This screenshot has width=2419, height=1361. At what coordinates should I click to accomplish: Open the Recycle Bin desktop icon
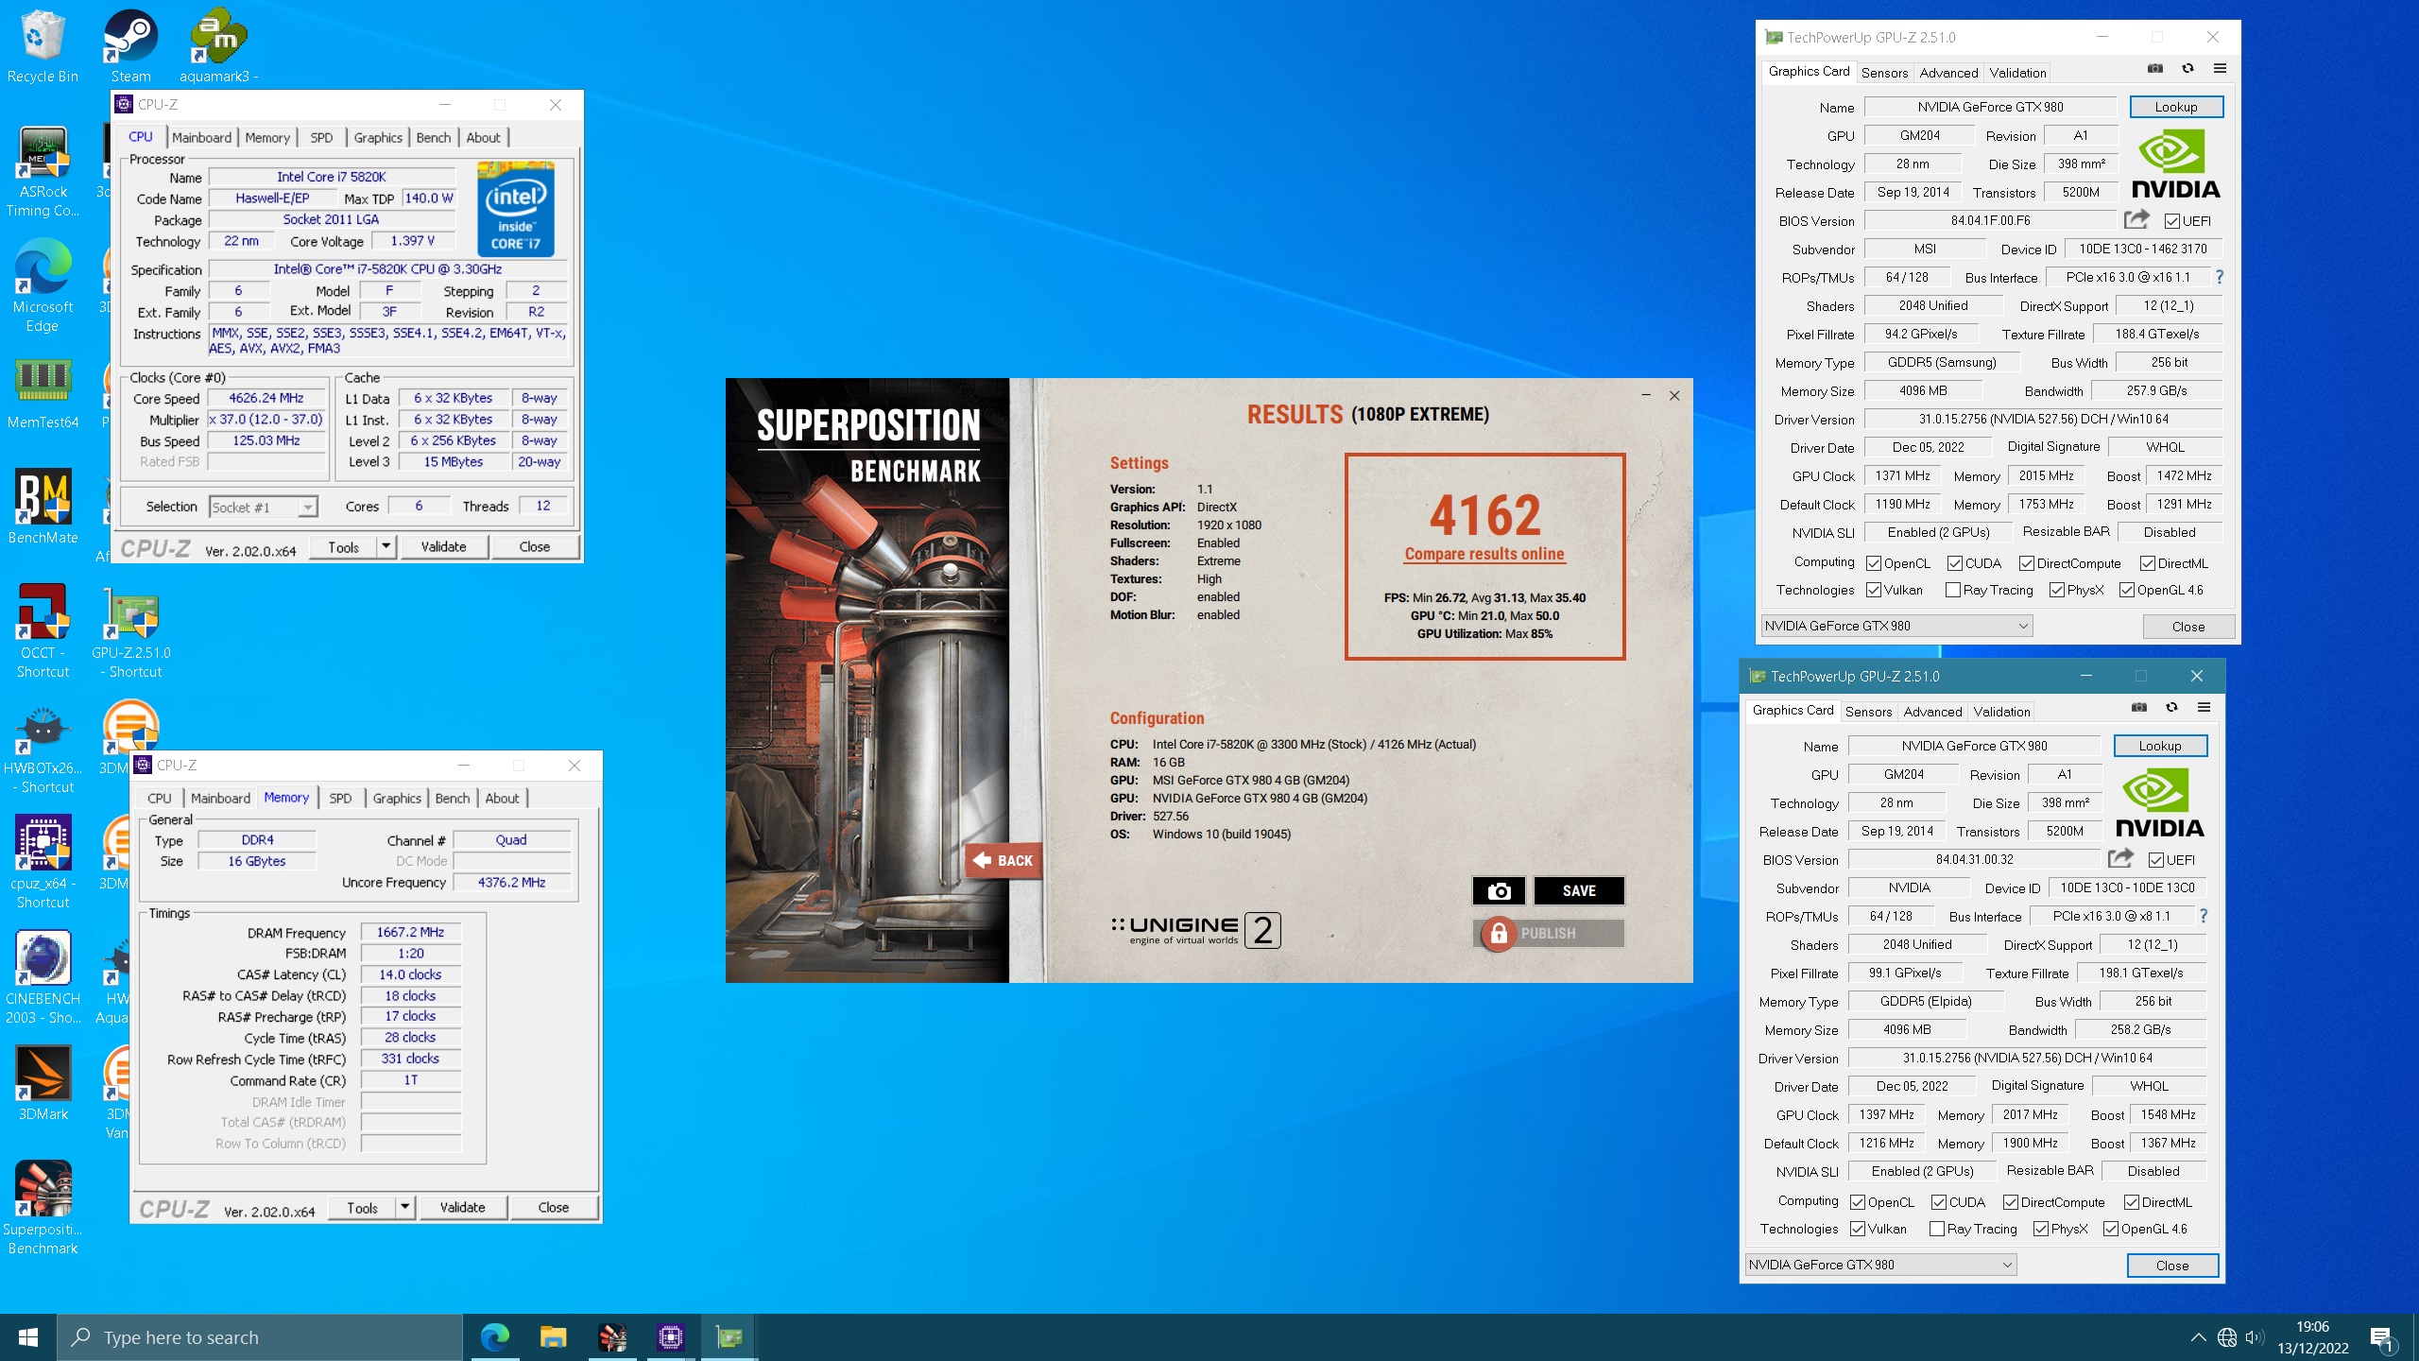[x=43, y=47]
